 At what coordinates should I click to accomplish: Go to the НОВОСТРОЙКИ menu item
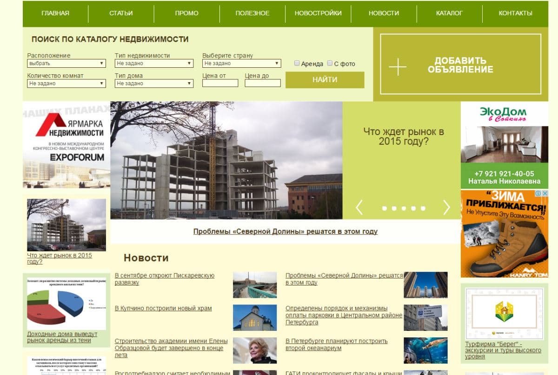click(318, 13)
